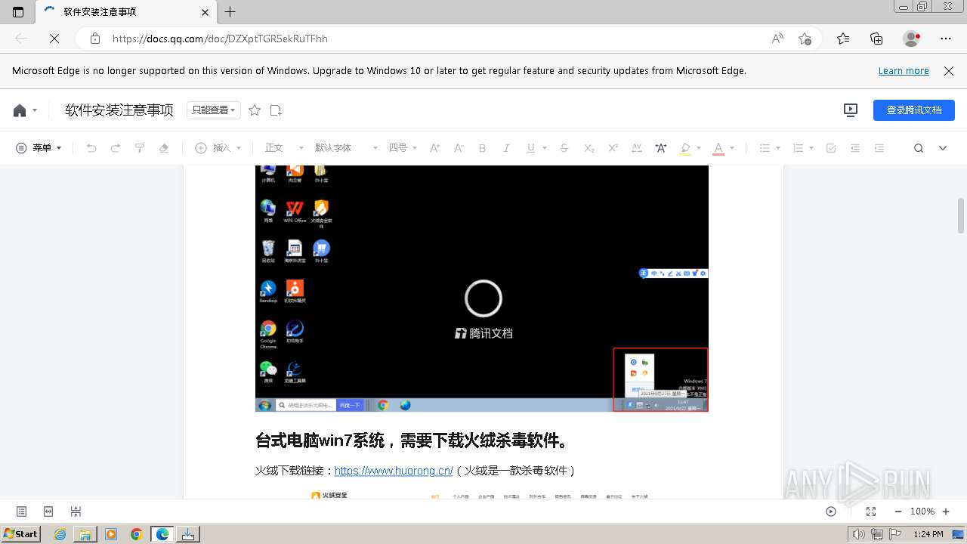Click Learn more link in Edge banner

pos(904,71)
